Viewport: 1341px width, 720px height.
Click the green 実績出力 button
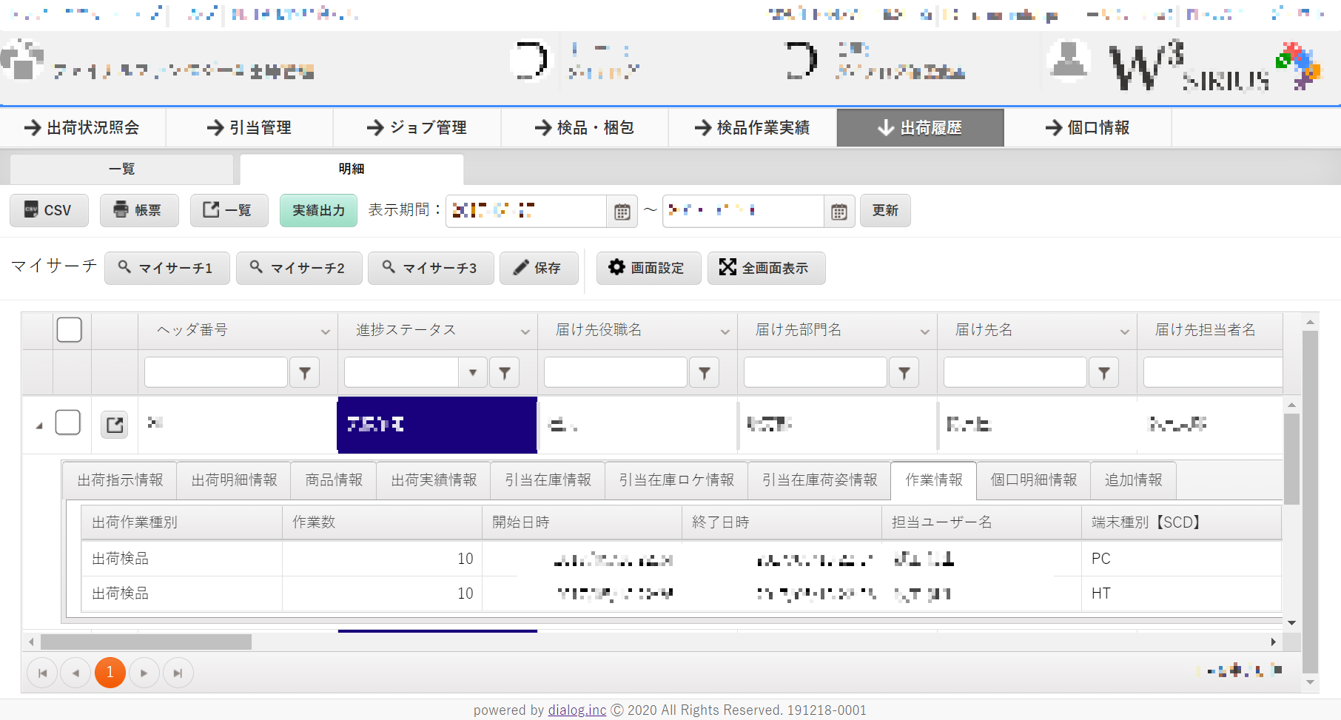pyautogui.click(x=318, y=210)
